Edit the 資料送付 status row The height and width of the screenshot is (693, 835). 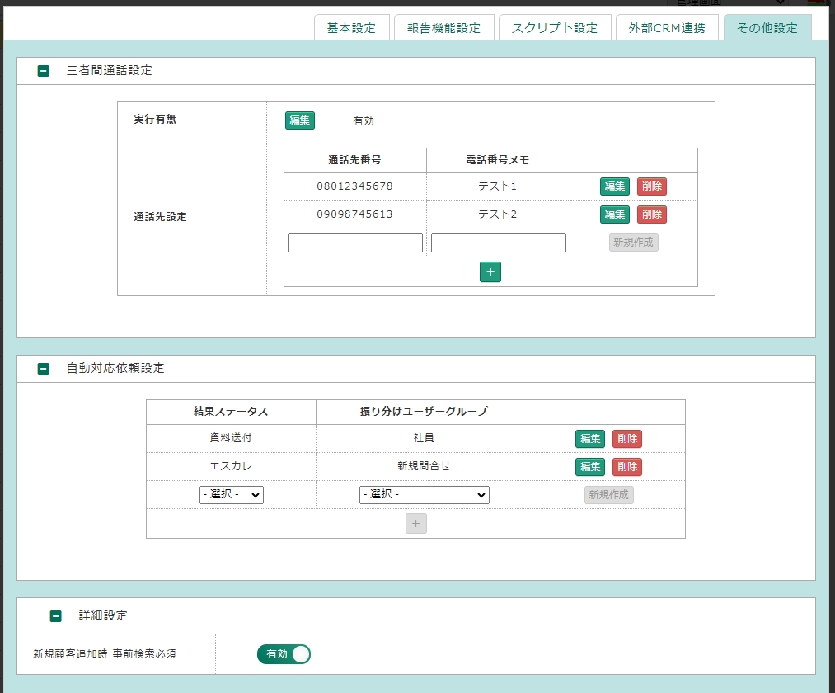coord(590,439)
